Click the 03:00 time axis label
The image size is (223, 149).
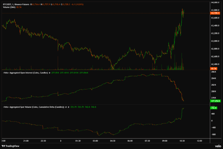(95, 141)
